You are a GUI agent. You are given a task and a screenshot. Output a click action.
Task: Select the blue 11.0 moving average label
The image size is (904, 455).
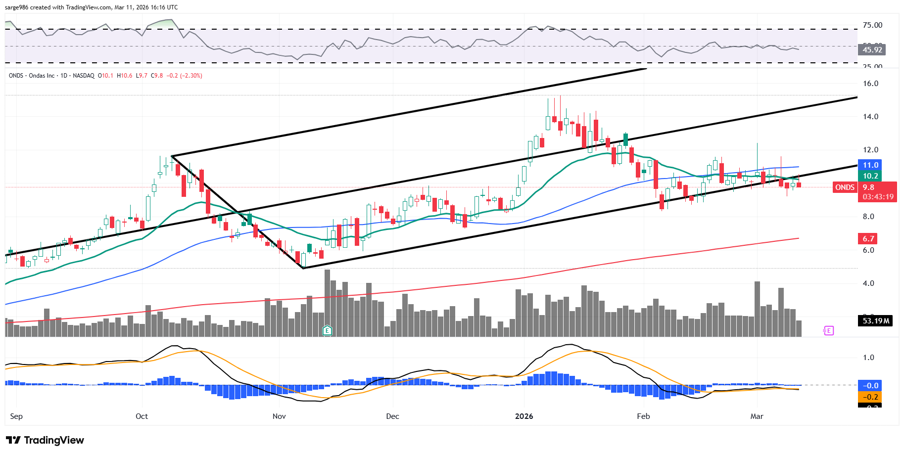coord(870,165)
